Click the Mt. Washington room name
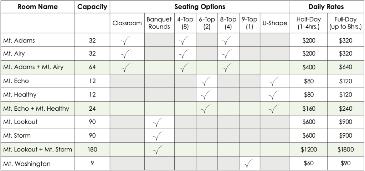Viewport: 365px width, 171px height. point(27,164)
